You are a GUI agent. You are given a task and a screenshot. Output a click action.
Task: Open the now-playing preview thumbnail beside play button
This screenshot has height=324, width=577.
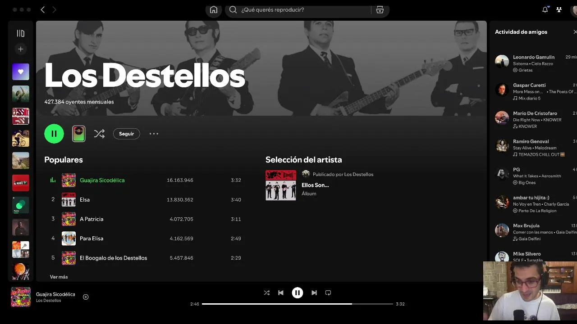78,134
